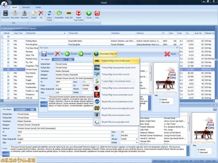Click the Sonraki green forward arrow
The width and height of the screenshot is (218, 163).
81,54
